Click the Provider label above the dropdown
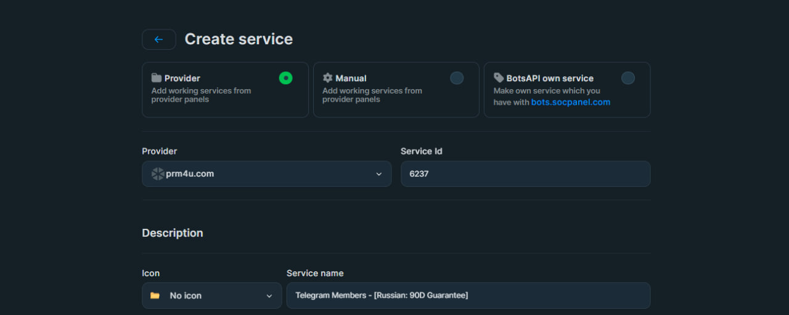The width and height of the screenshot is (789, 315). pos(160,151)
